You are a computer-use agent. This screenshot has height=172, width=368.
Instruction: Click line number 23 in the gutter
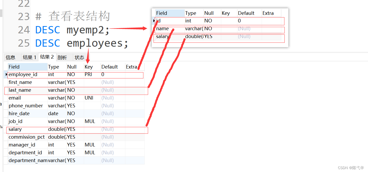pyautogui.click(x=24, y=17)
